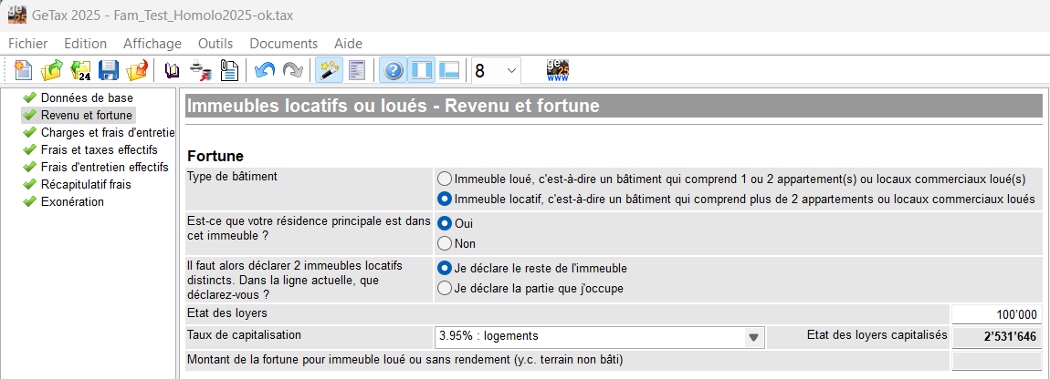Select 'Récapitulatif frais' in the left panel
This screenshot has height=379, width=1050.
click(86, 184)
